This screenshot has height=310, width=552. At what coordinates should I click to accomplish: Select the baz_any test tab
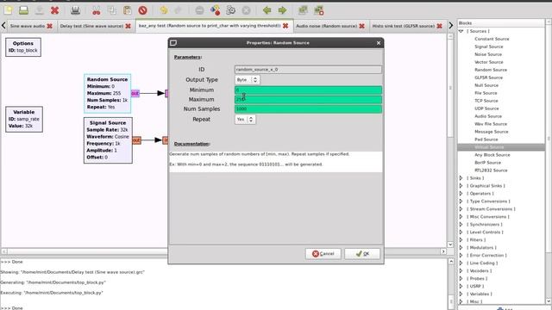[x=210, y=26]
